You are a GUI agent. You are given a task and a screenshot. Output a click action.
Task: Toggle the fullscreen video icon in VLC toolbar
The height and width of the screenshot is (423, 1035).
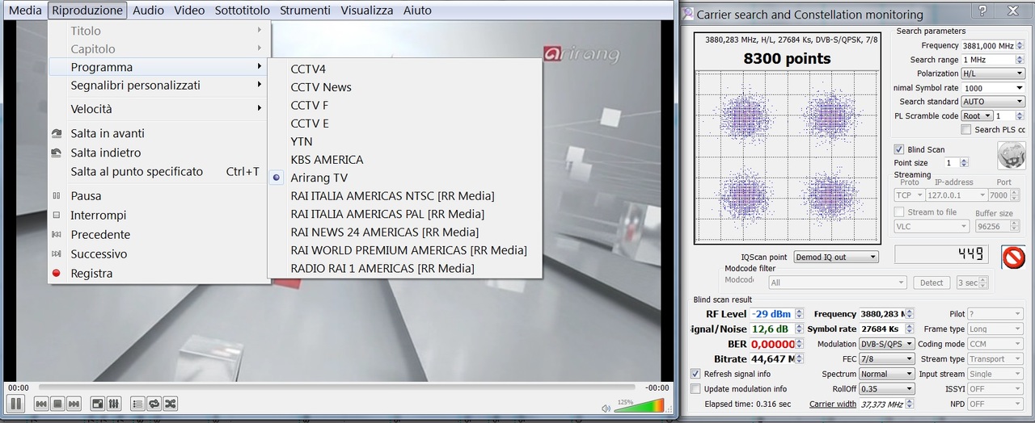pos(97,403)
